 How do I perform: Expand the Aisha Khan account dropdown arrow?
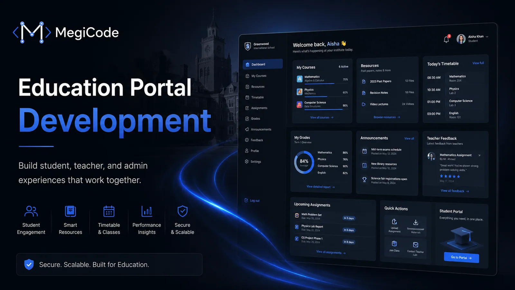[487, 37]
